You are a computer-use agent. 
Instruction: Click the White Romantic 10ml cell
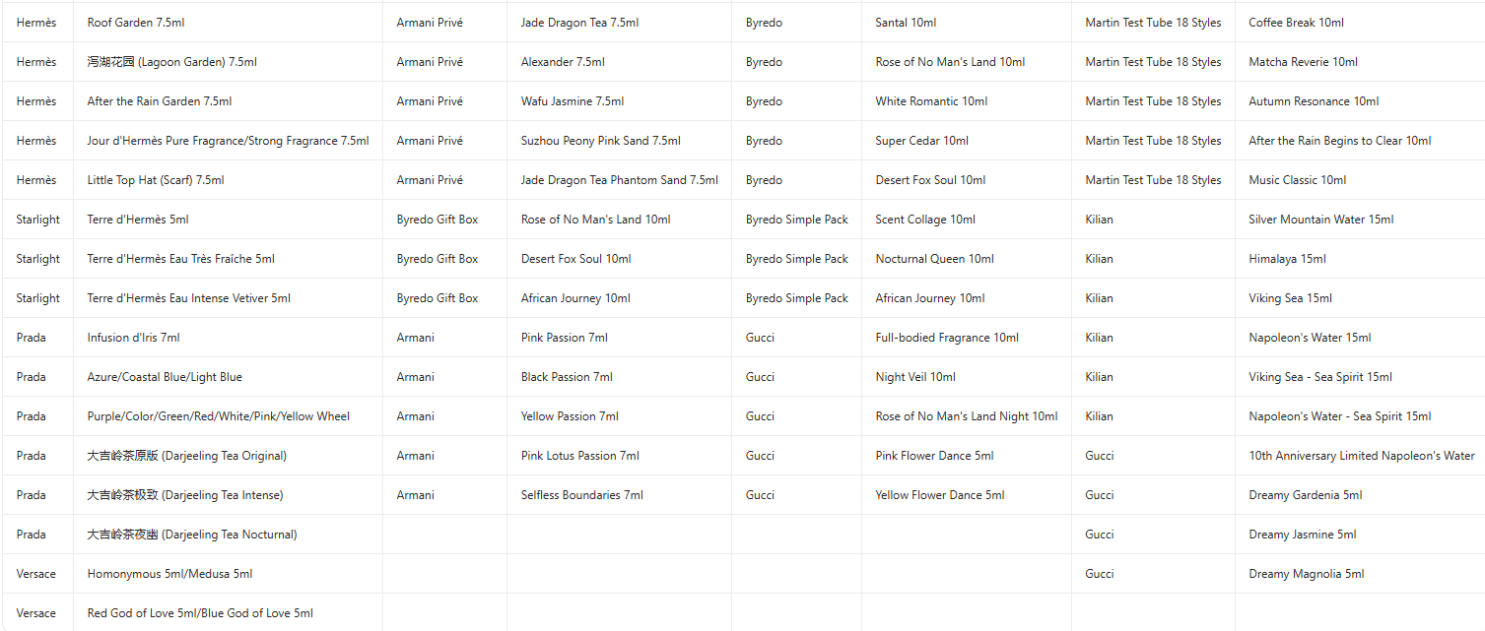click(931, 101)
